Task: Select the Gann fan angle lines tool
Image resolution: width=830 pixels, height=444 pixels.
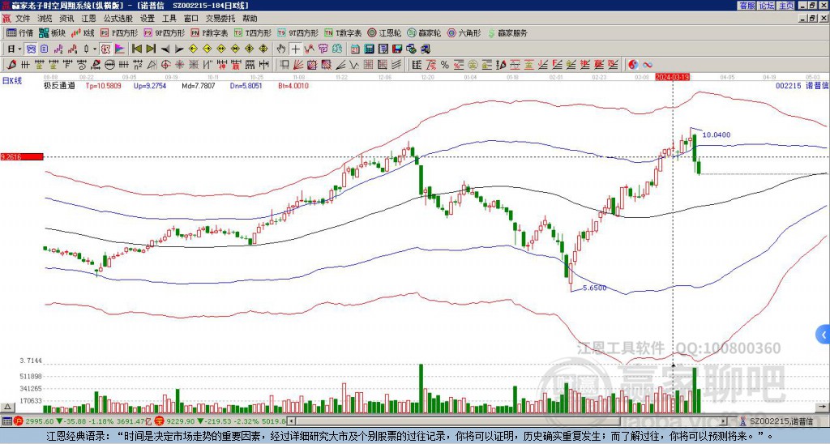Action: pyautogui.click(x=298, y=65)
